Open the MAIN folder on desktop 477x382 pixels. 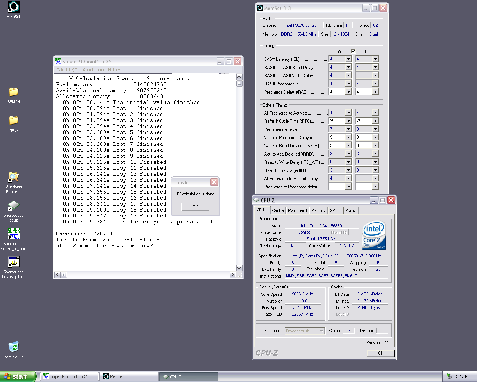13,123
